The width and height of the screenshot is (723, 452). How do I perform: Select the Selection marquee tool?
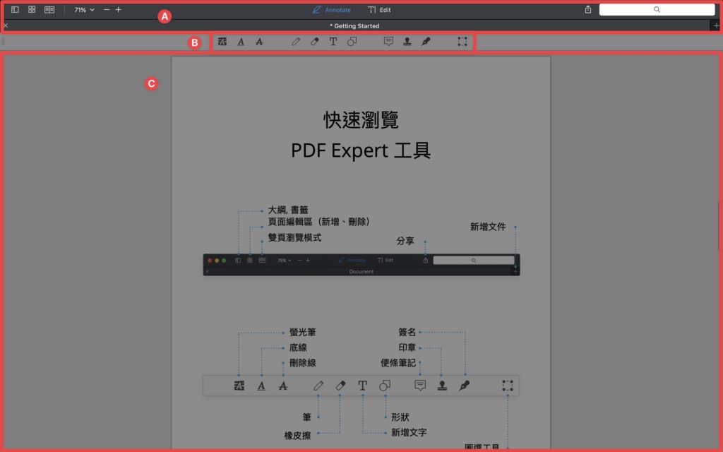click(462, 42)
